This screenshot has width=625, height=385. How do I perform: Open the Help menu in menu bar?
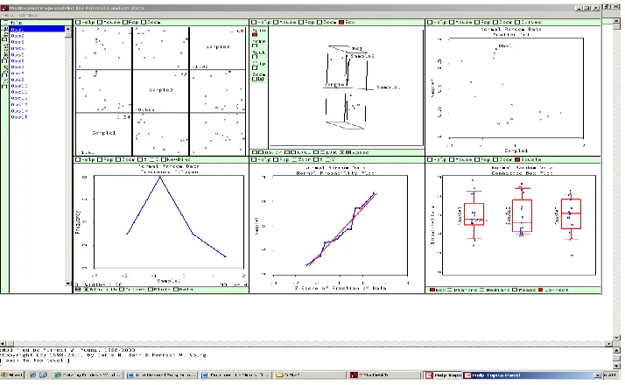click(x=8, y=15)
